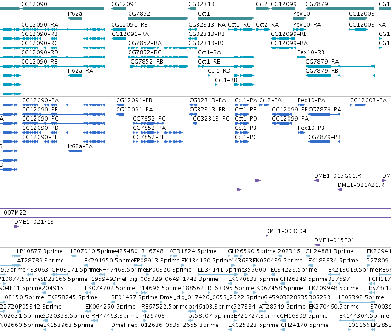The image size is (391, 332).
Task: Select the CG12090 gene label
Action: point(34,4)
